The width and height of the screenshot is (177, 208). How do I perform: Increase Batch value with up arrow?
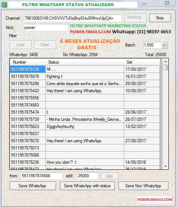164,44
